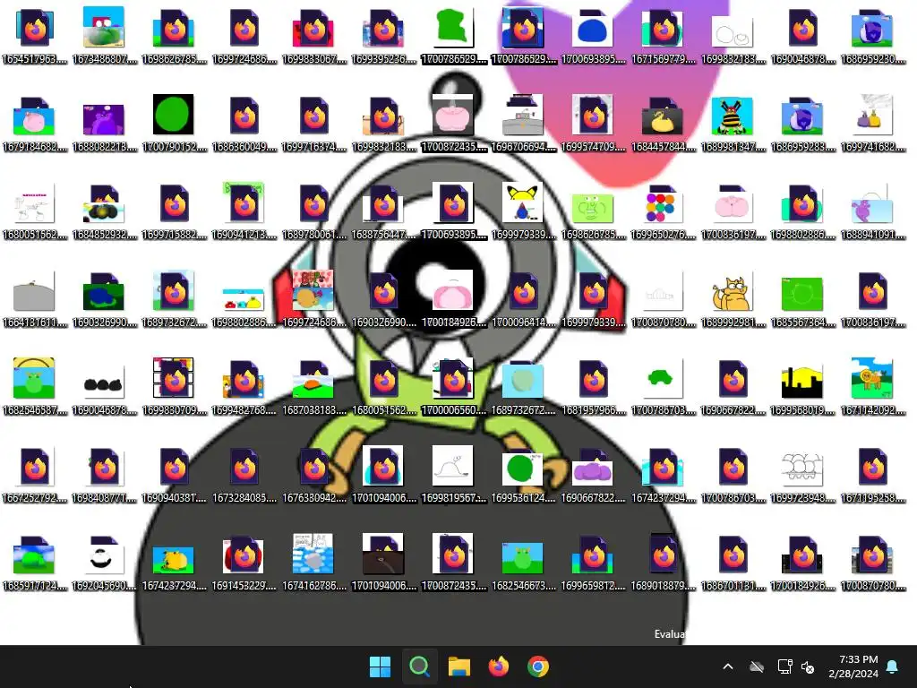Open the notification bell
This screenshot has height=688, width=917.
(x=893, y=666)
